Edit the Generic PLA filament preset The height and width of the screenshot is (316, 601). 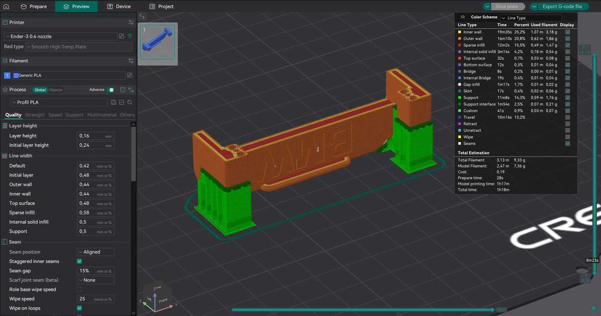130,76
